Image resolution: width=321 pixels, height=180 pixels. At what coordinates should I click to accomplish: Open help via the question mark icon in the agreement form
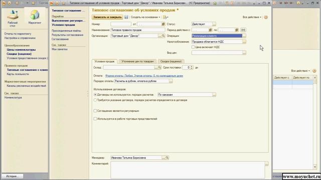click(266, 17)
